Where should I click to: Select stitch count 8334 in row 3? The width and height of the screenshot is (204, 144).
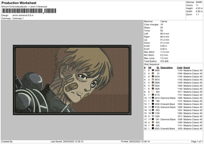[x=157, y=76]
